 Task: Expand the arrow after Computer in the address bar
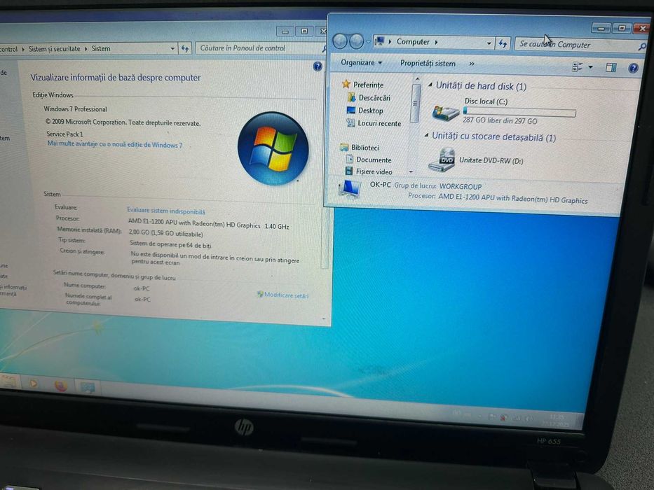pyautogui.click(x=436, y=42)
